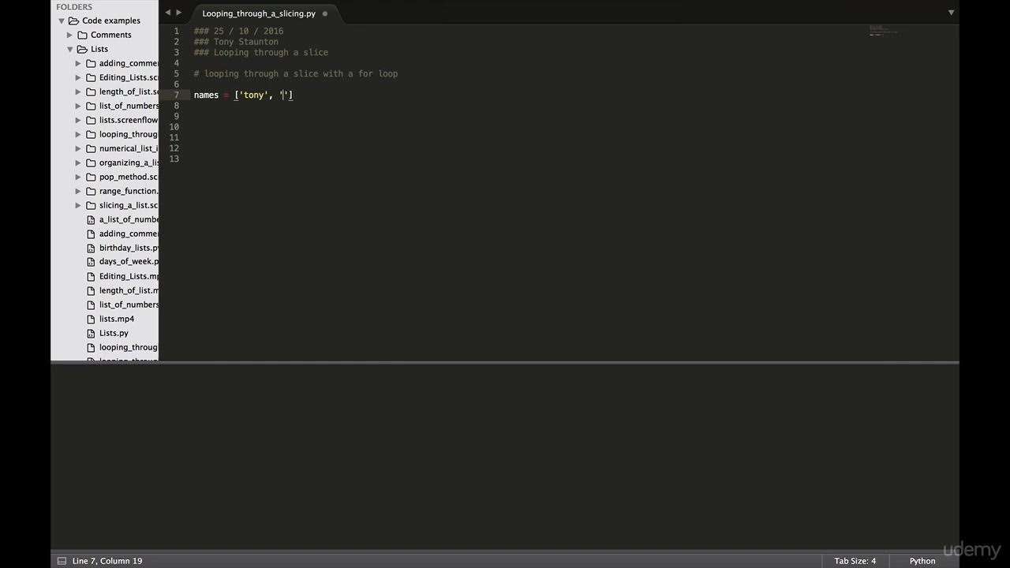This screenshot has height=568, width=1010.
Task: Click the organizing_a_list folder icon
Action: click(91, 163)
